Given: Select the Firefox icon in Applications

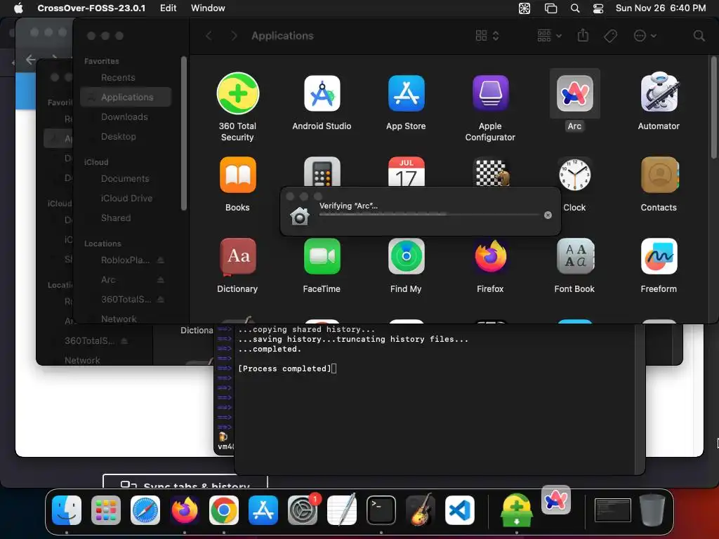Looking at the screenshot, I should point(490,257).
